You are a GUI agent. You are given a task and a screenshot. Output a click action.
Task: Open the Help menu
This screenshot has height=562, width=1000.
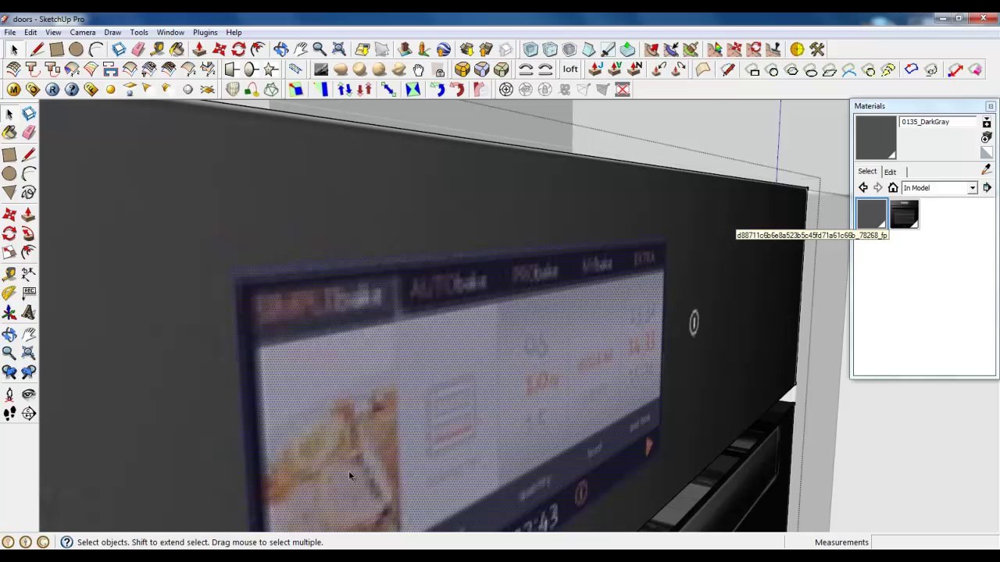(x=234, y=32)
